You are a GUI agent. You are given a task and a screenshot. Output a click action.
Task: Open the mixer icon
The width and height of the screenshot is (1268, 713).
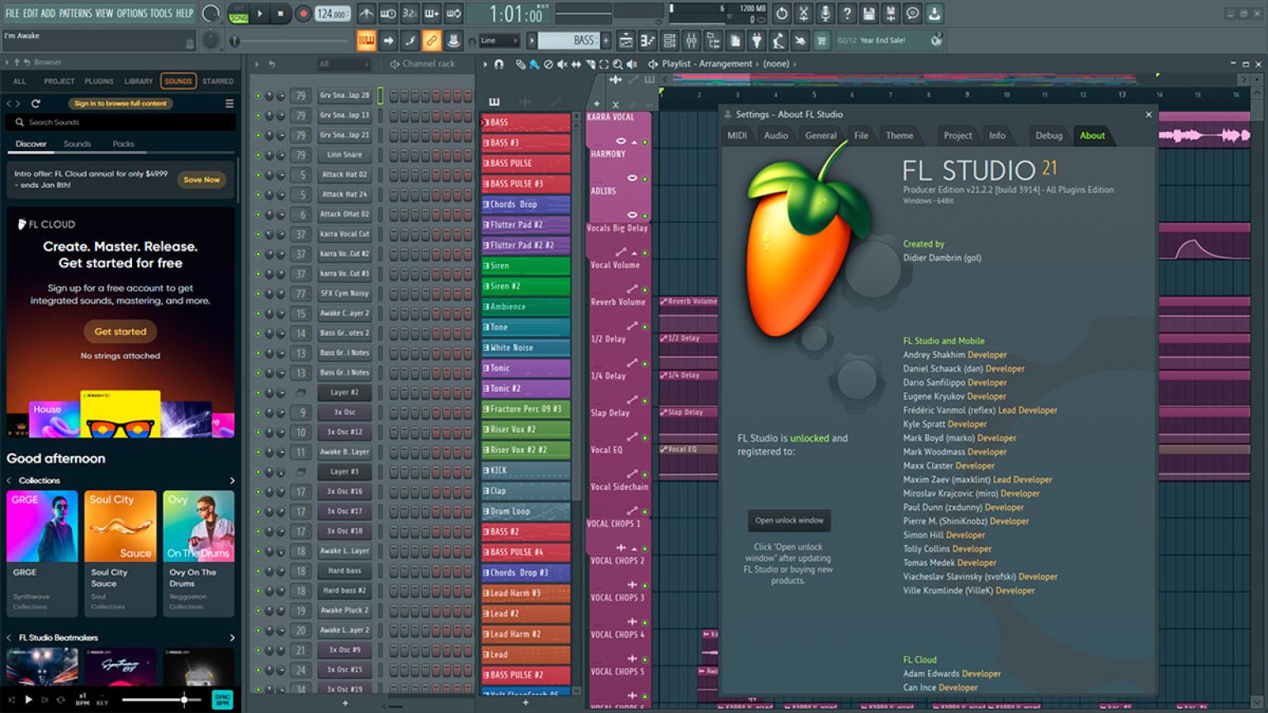(x=691, y=40)
